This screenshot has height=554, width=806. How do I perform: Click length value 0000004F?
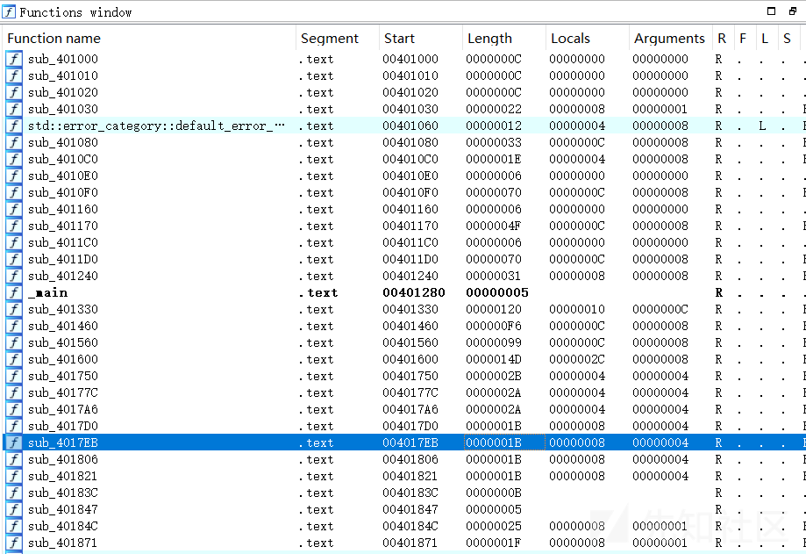coord(494,226)
